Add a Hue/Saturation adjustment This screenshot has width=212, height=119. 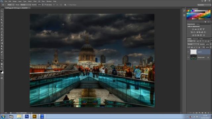[191, 32]
